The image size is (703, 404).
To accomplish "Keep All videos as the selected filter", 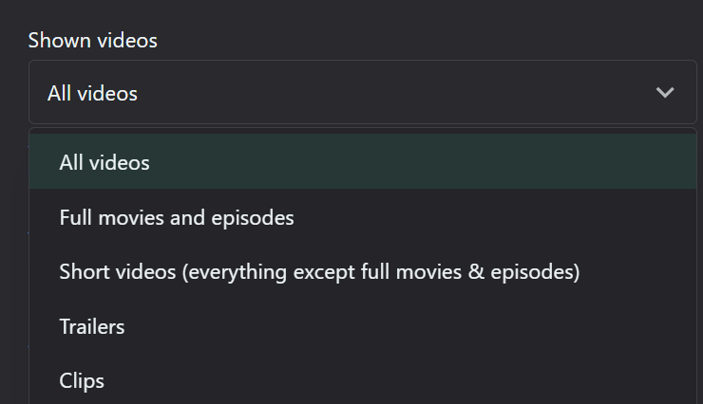I will click(363, 161).
